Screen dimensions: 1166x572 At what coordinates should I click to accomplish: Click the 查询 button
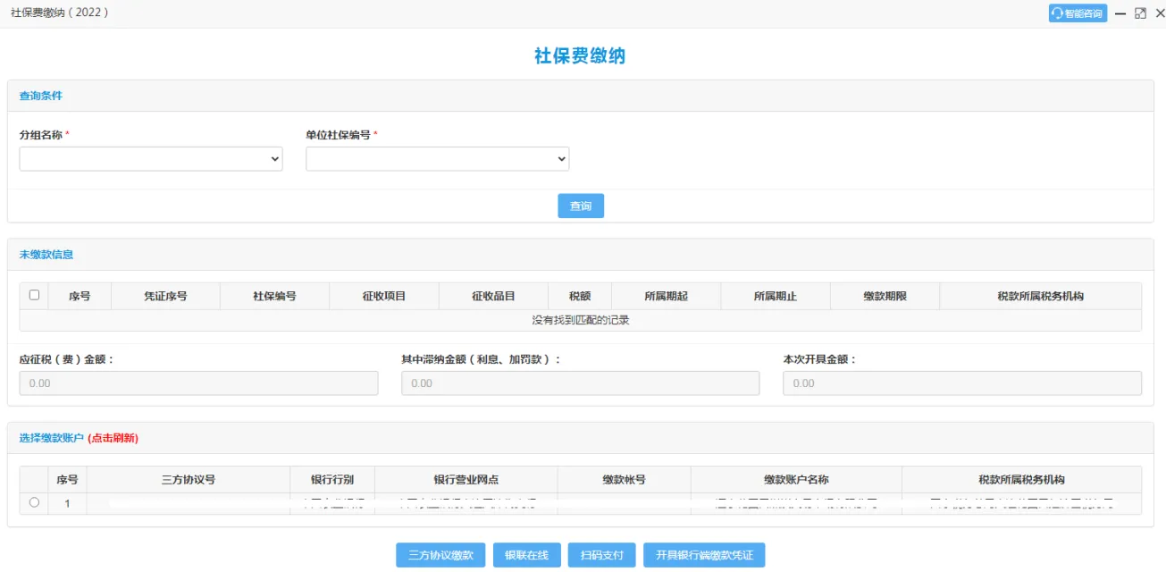pyautogui.click(x=581, y=206)
